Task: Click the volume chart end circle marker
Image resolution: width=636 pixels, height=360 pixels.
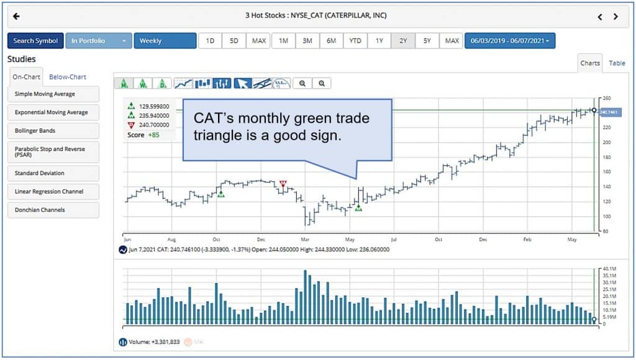Action: (594, 320)
